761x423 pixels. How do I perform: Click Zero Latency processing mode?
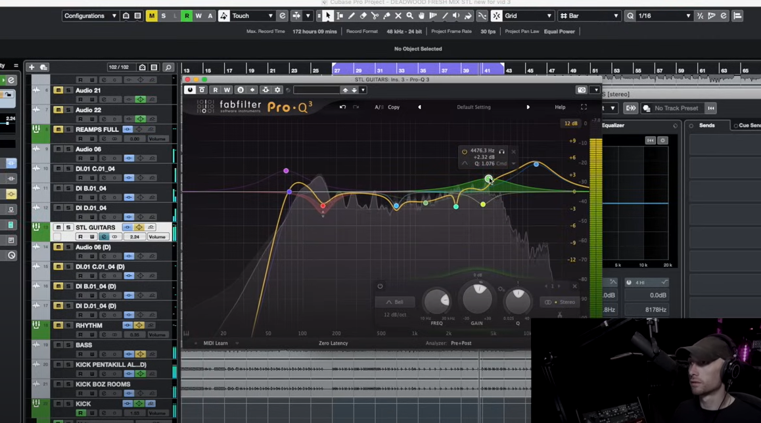click(x=333, y=344)
